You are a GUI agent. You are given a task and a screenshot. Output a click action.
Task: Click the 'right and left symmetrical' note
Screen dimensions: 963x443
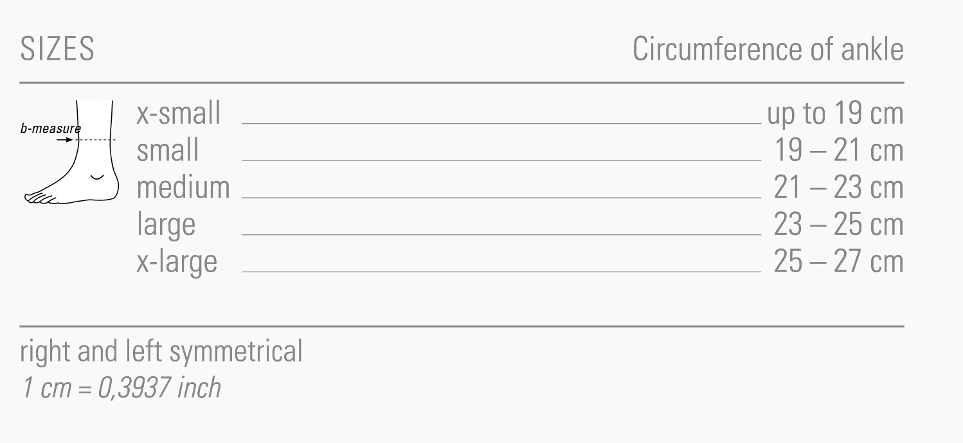click(x=161, y=352)
